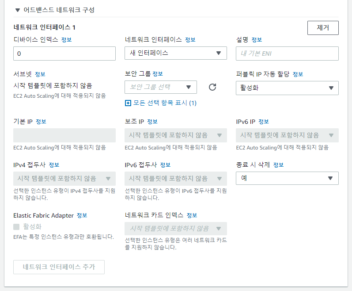Image resolution: width=352 pixels, height=291 pixels.
Task: Show all selected items link 모든 선택 항목 표시 (1)
Action: [165, 103]
